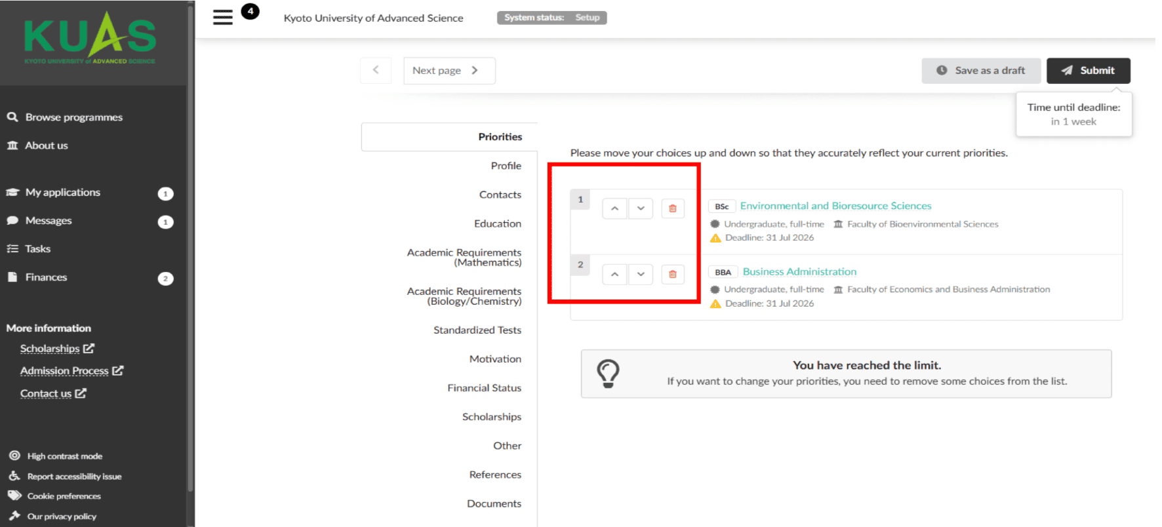Select the Profile tab
The height and width of the screenshot is (527, 1162).
pyautogui.click(x=506, y=166)
